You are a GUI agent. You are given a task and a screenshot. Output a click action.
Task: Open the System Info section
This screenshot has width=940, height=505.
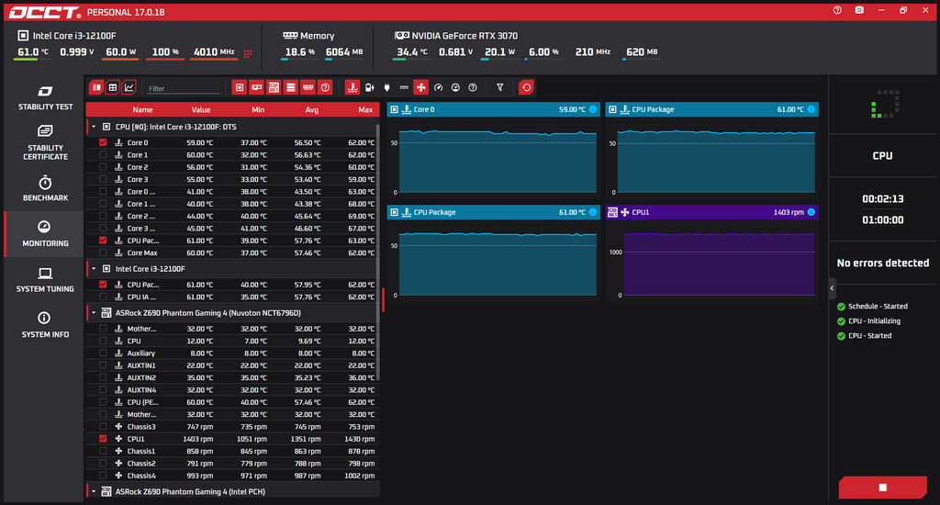[45, 325]
